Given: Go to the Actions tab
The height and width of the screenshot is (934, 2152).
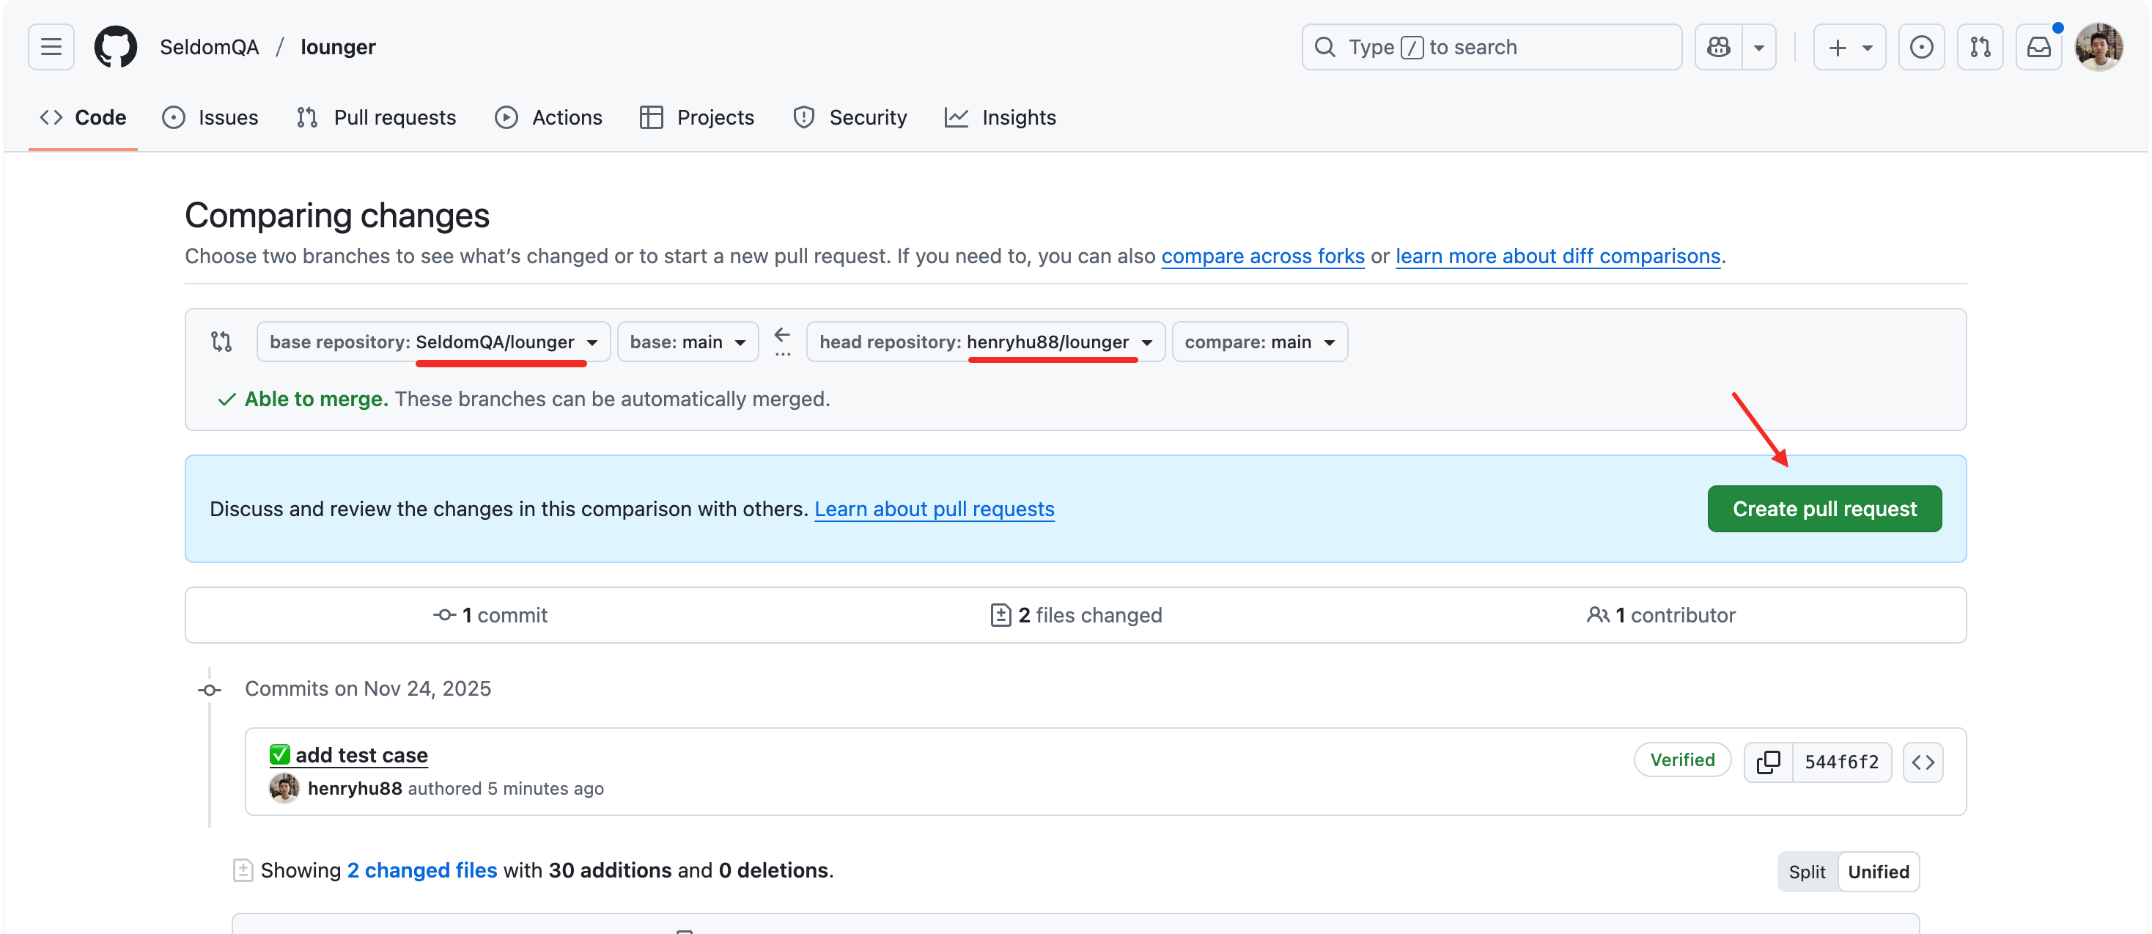Looking at the screenshot, I should (549, 117).
